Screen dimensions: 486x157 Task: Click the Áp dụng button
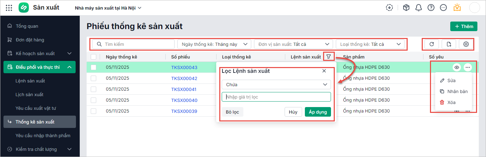pyautogui.click(x=318, y=112)
